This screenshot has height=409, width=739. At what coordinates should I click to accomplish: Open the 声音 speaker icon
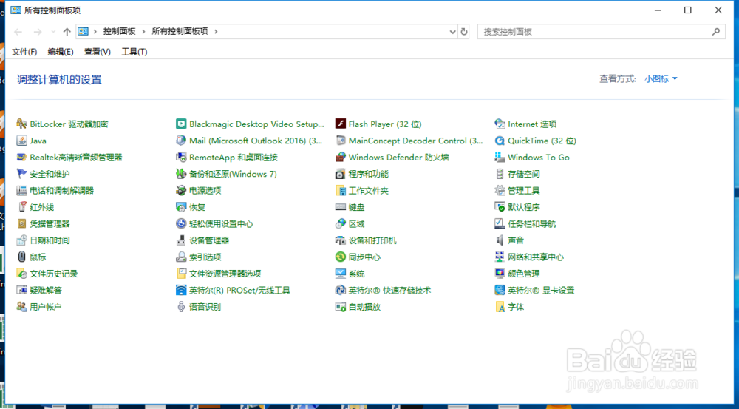(x=500, y=240)
